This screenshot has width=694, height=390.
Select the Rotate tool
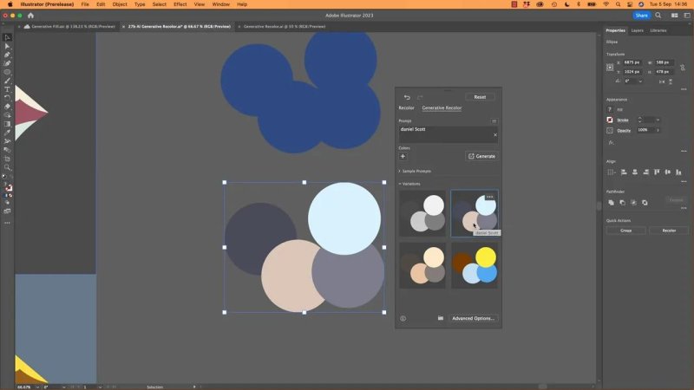click(7, 98)
